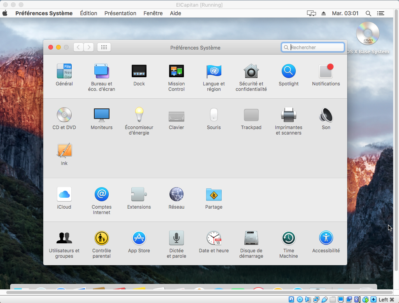The image size is (399, 303).
Task: Open the Édition menu
Action: pyautogui.click(x=88, y=13)
